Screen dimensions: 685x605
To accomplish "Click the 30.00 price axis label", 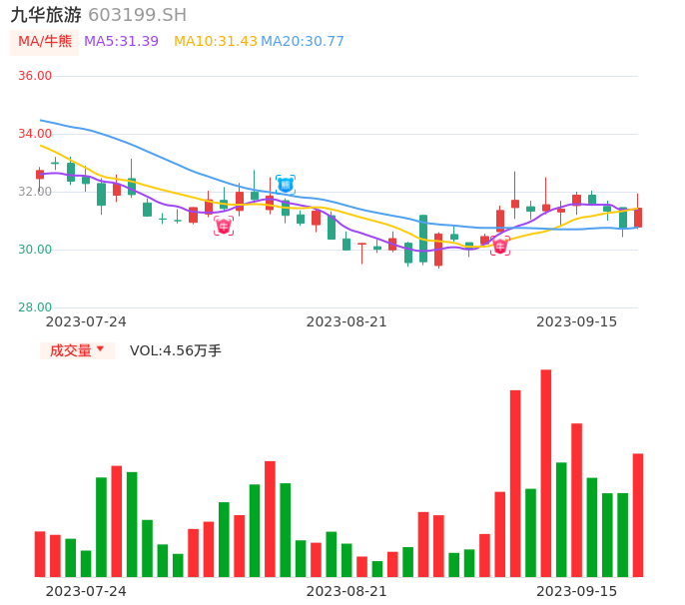I will tap(35, 250).
